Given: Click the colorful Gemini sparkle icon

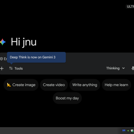Looking at the screenshot, I should [3, 42].
